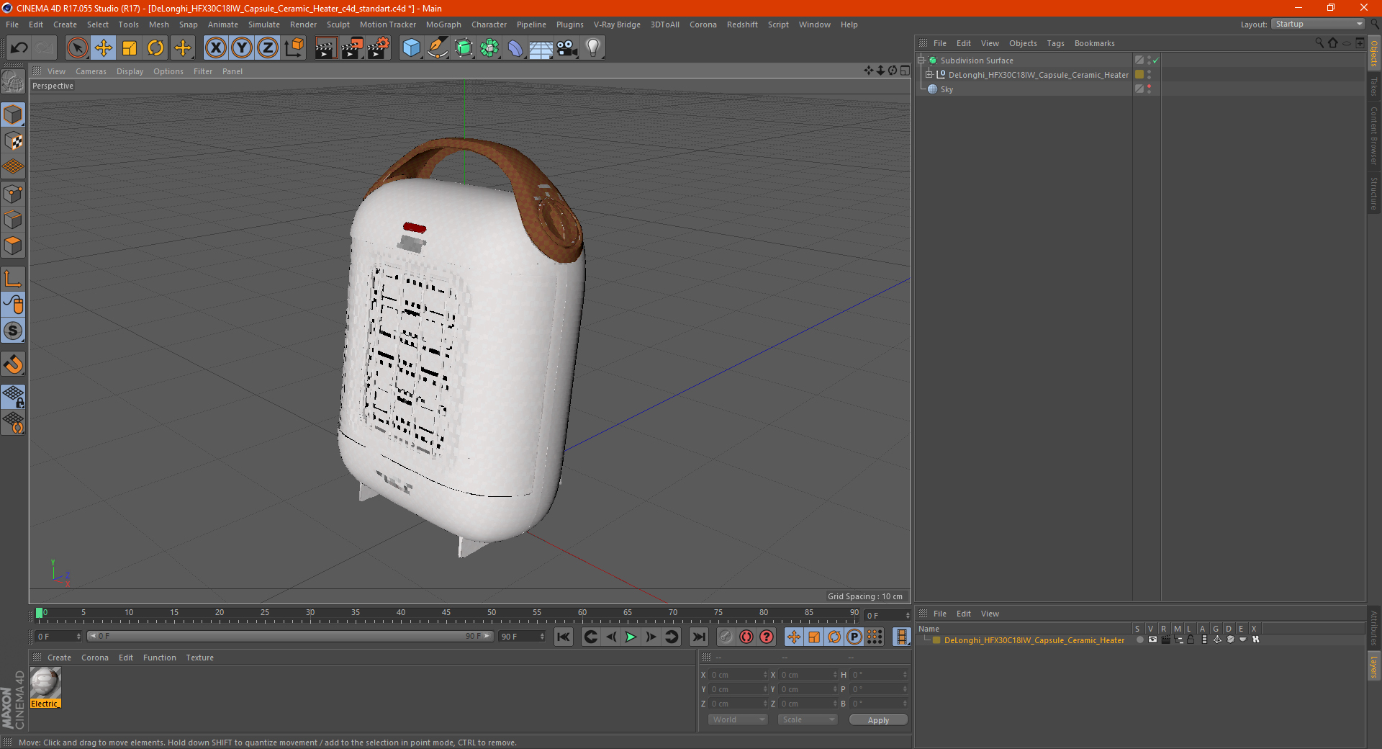This screenshot has width=1382, height=749.
Task: Switch to Polygons mode
Action: pyautogui.click(x=13, y=246)
